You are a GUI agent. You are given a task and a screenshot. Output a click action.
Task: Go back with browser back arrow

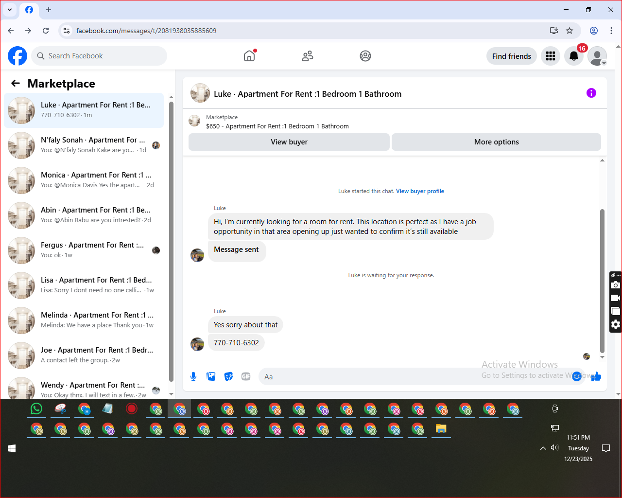pos(11,31)
